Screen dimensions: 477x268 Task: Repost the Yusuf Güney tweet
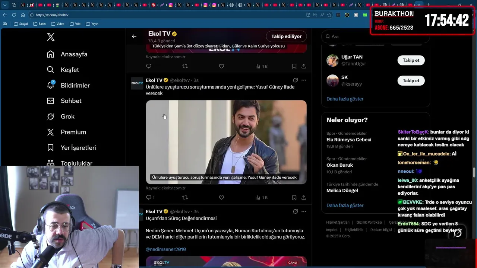click(x=185, y=197)
